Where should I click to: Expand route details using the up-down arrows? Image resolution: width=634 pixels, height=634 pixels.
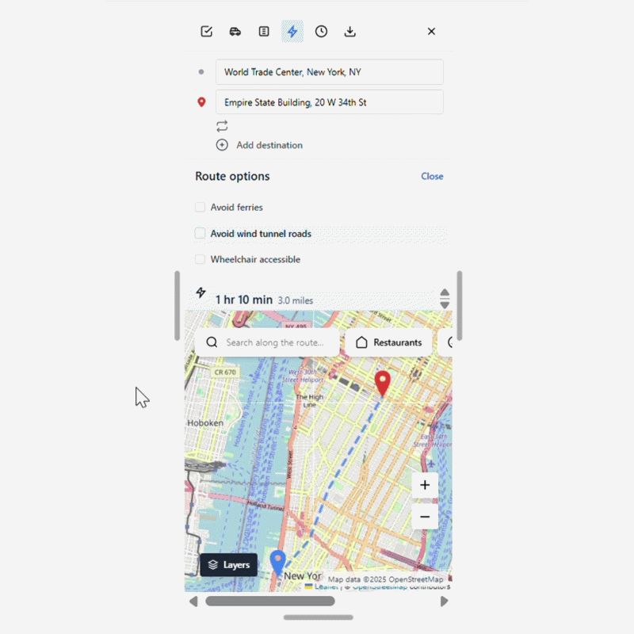(x=445, y=299)
